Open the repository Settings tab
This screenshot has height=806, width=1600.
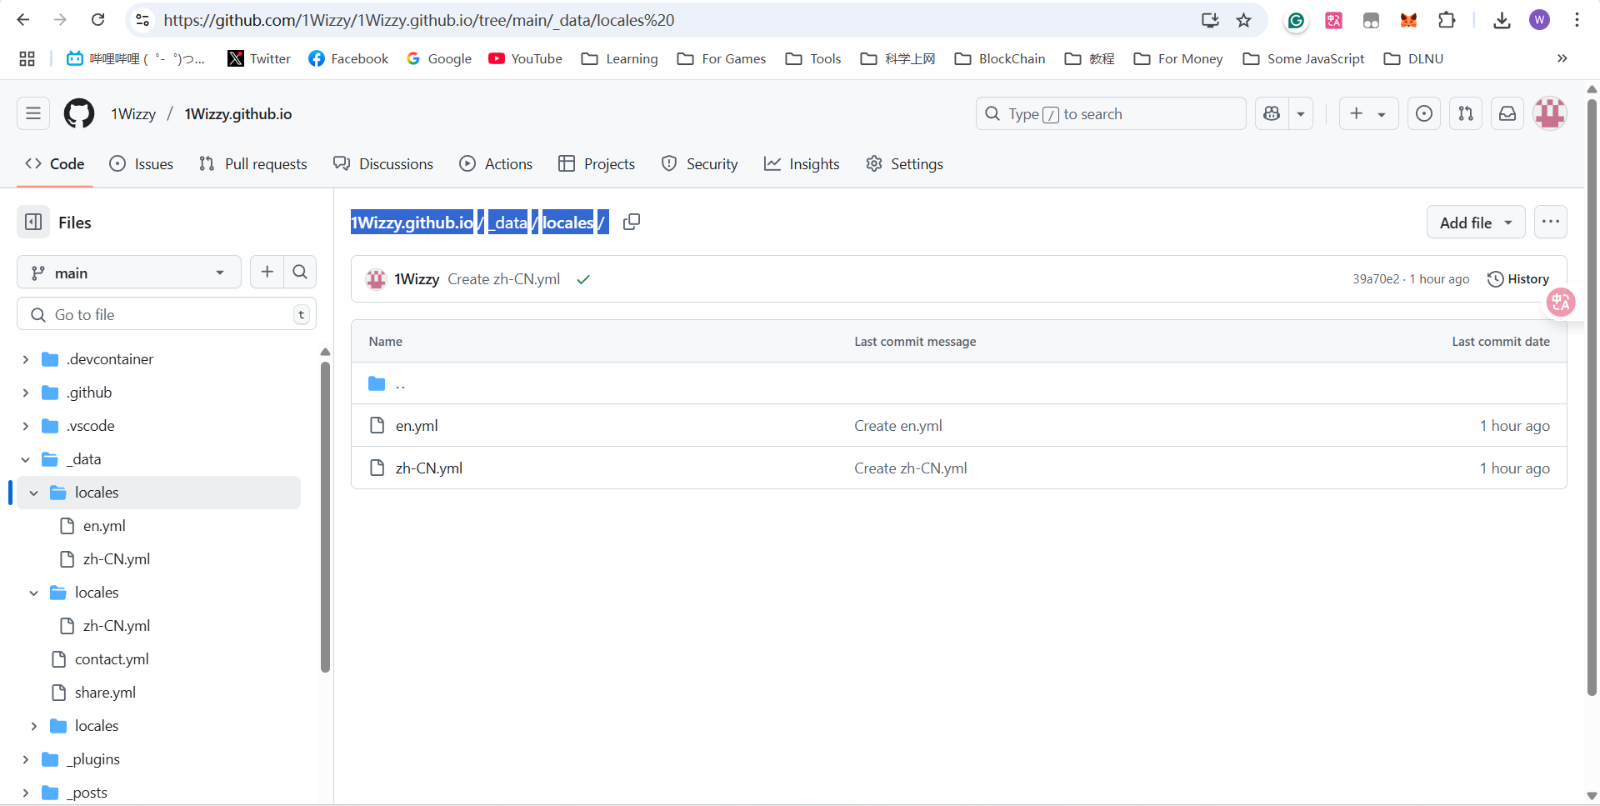point(905,163)
